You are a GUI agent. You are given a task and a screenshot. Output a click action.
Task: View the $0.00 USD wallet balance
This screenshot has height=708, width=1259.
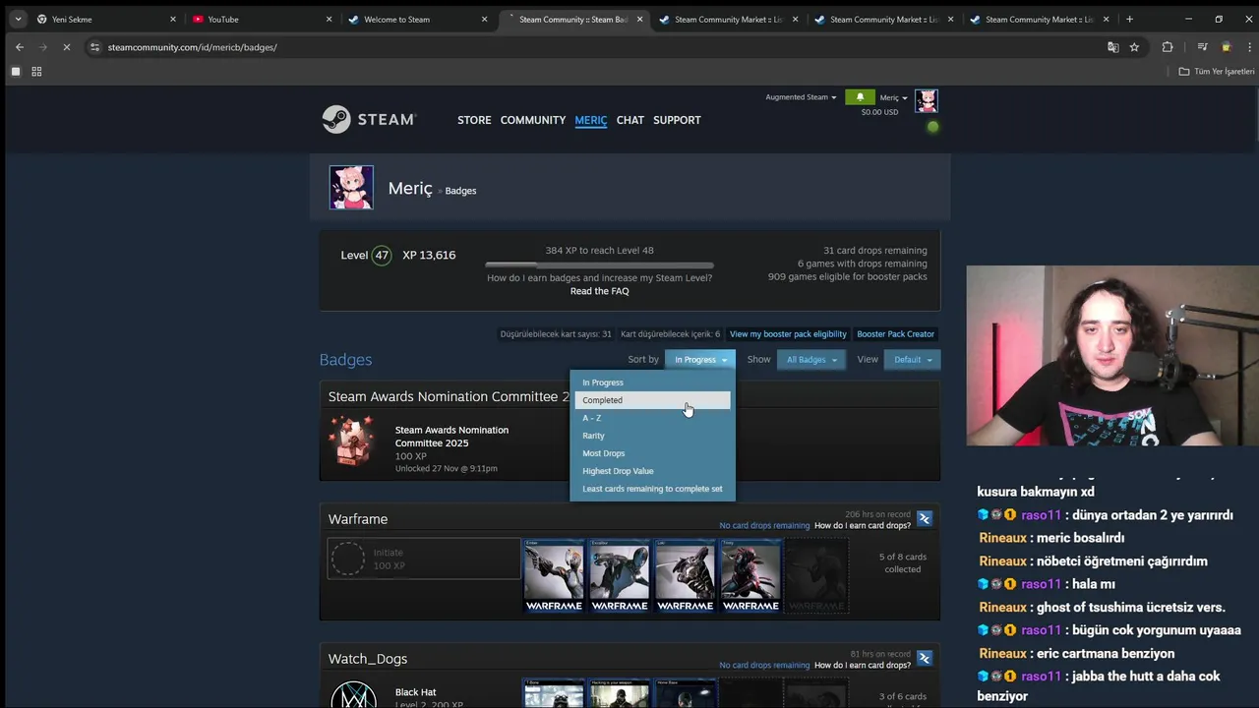point(879,112)
